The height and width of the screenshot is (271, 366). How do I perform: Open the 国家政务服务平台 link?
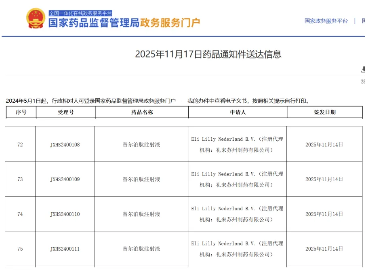(326, 21)
